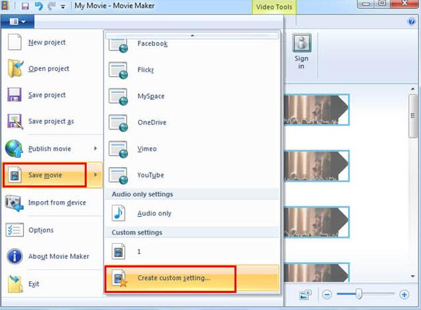Click zoom in plus button

click(404, 294)
